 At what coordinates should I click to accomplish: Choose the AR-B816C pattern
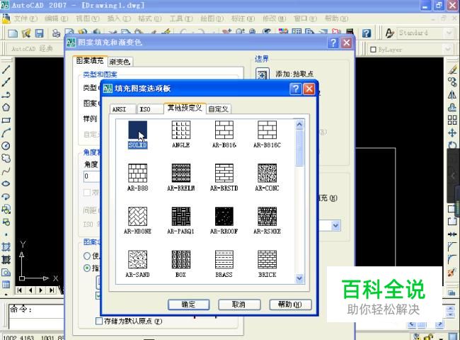click(267, 130)
